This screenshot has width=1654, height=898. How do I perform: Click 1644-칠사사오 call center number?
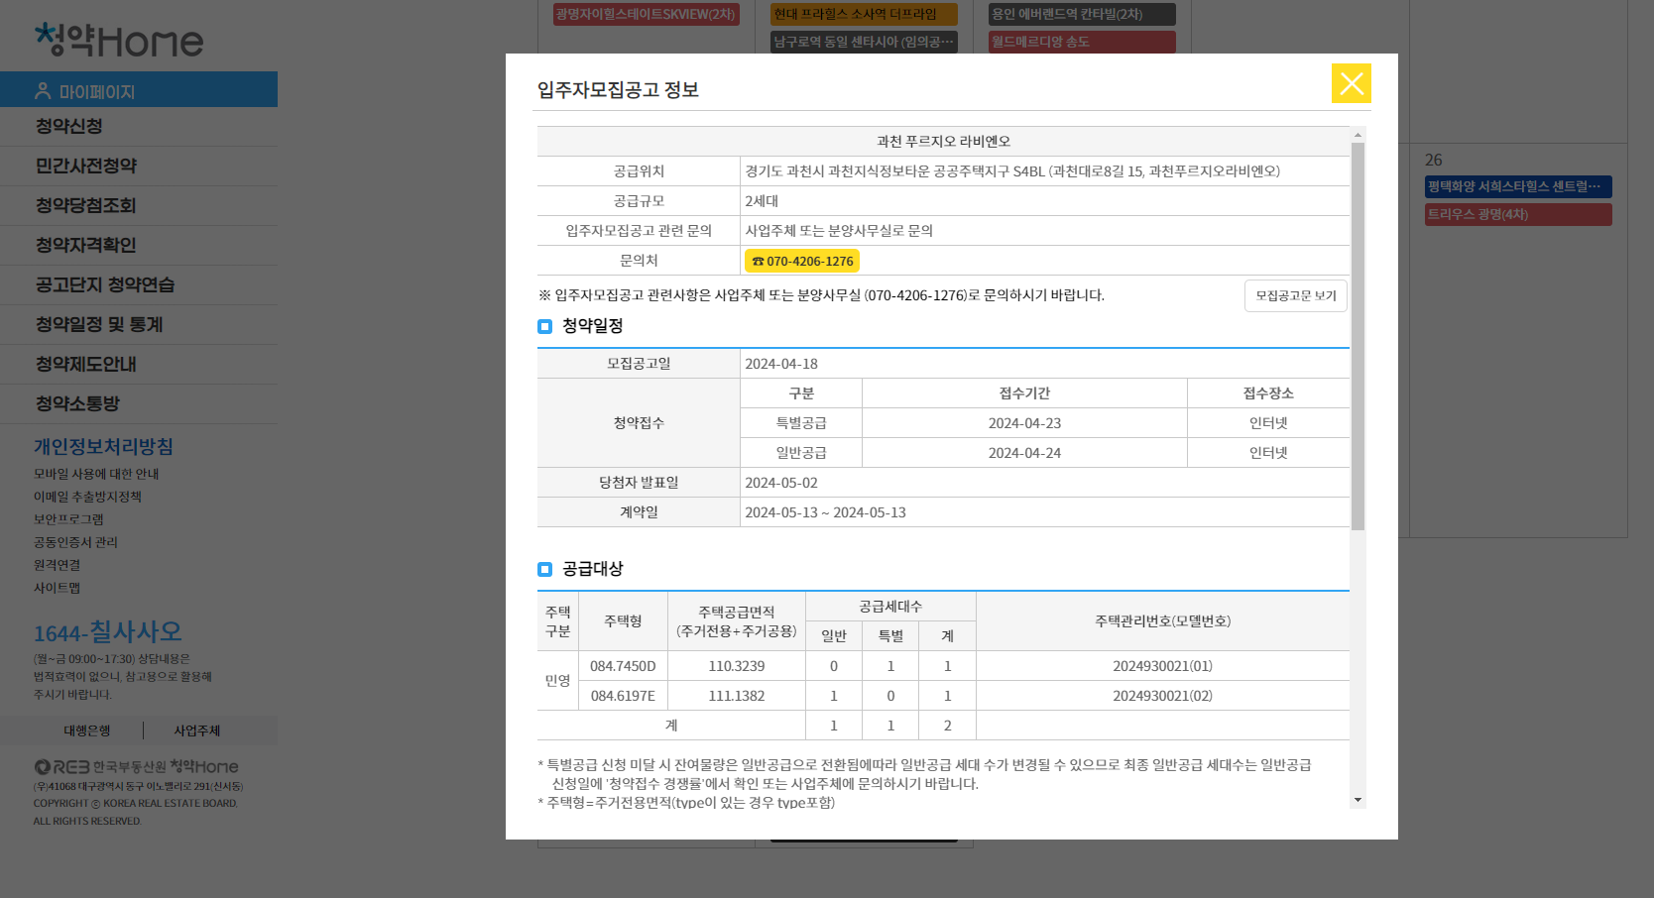pyautogui.click(x=107, y=632)
